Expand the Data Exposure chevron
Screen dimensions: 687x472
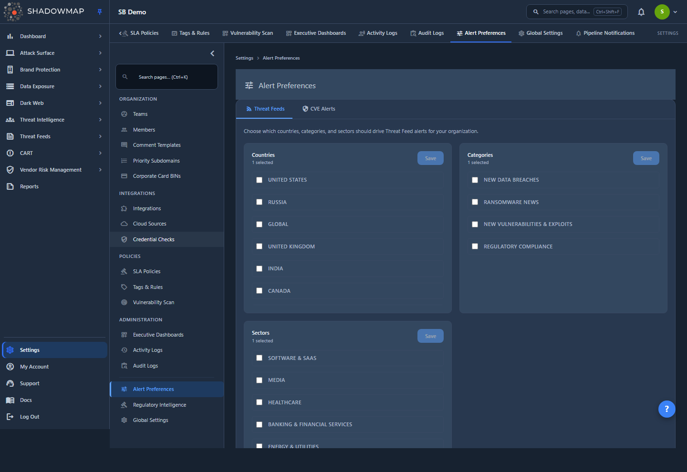tap(100, 86)
